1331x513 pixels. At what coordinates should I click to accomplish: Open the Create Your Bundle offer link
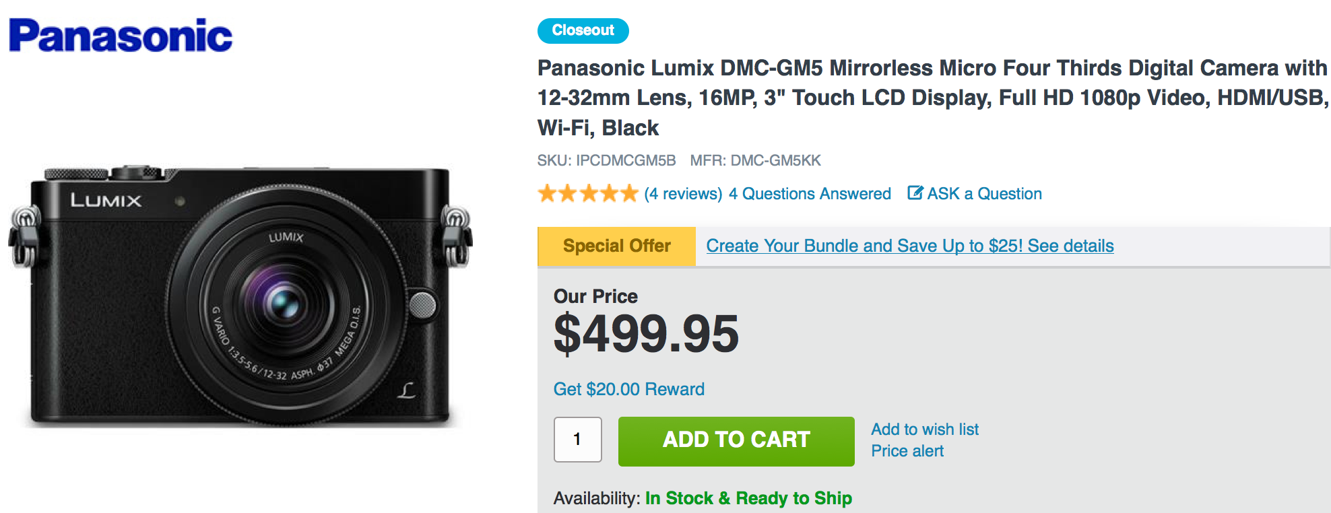(909, 246)
